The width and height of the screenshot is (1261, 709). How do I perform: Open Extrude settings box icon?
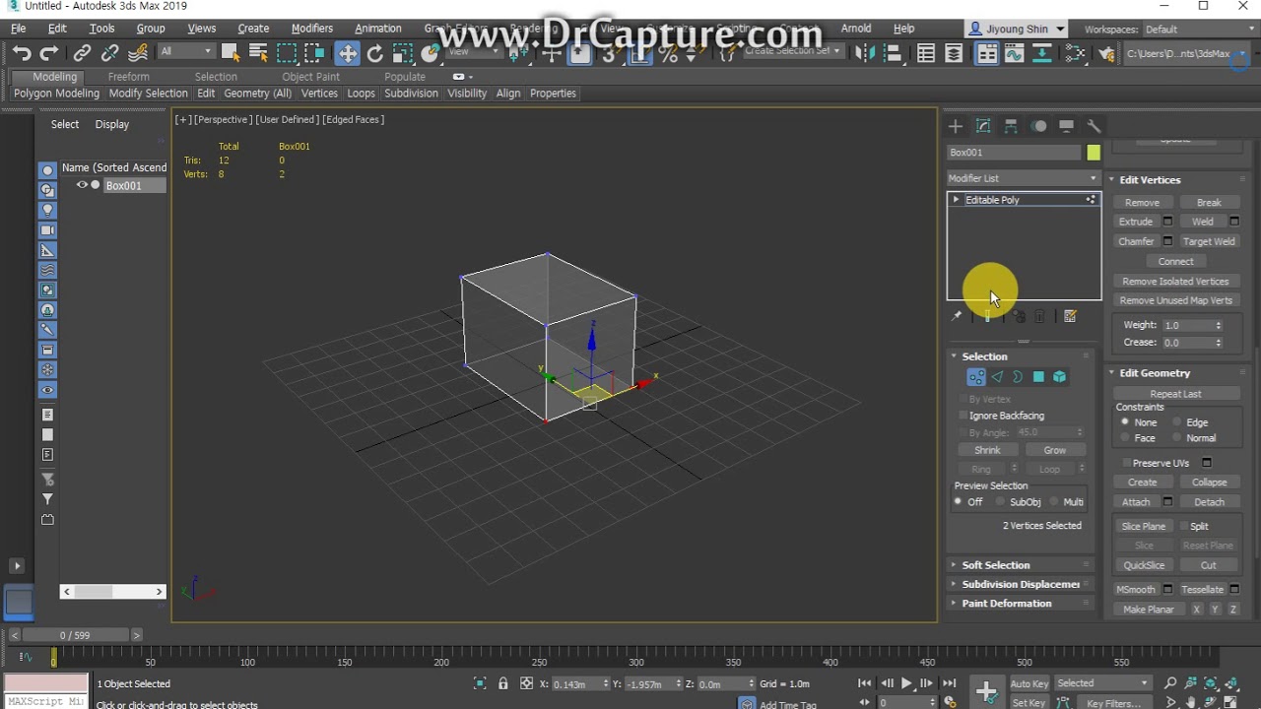(x=1167, y=222)
